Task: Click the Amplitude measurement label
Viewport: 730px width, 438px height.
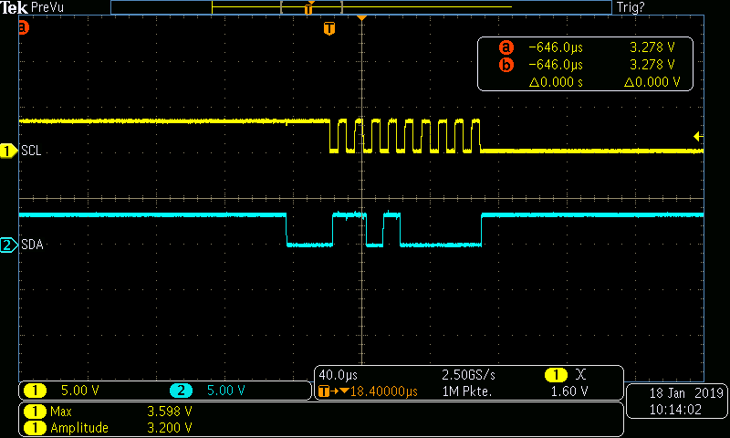Action: 79,428
